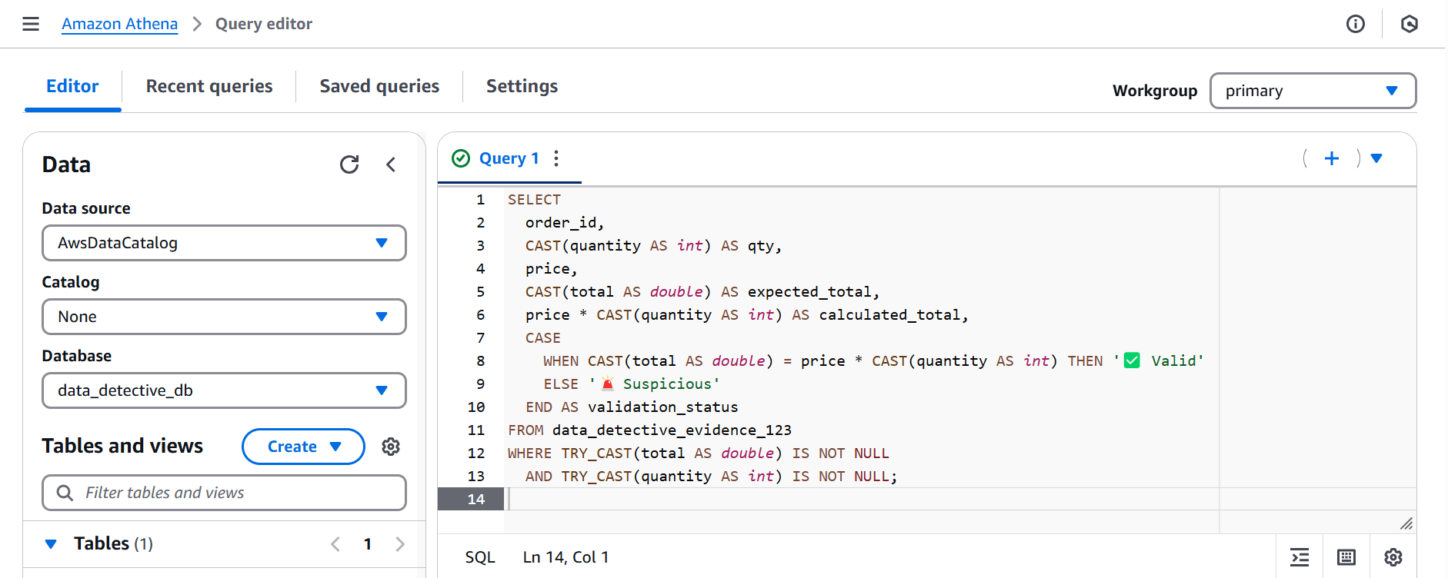Click order_id on line 2

coord(561,223)
